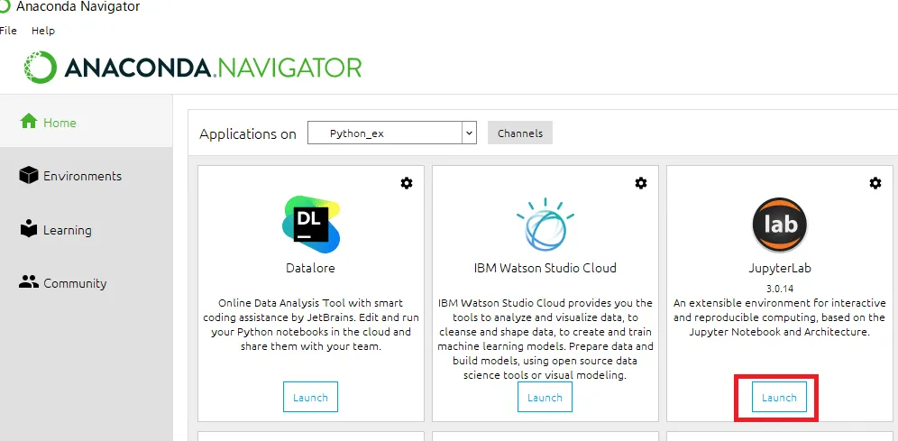Click the IBM Watson Studio Cloud title

[545, 268]
